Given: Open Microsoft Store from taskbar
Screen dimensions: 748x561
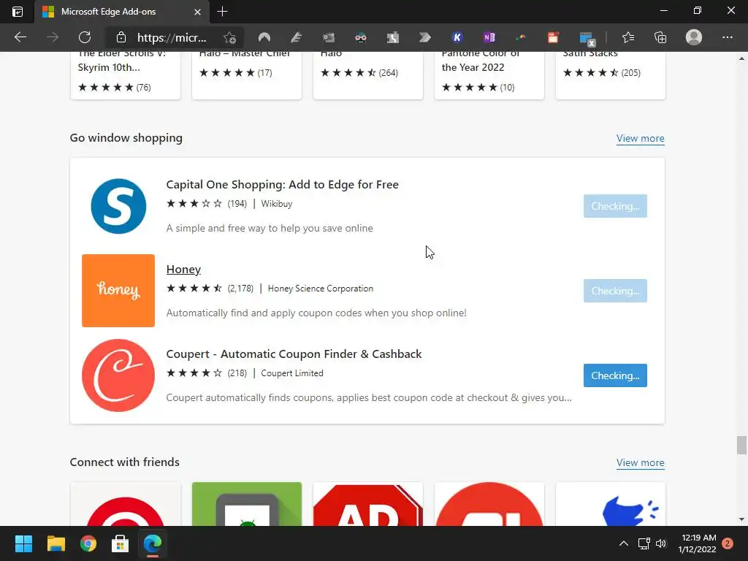Looking at the screenshot, I should (x=121, y=543).
